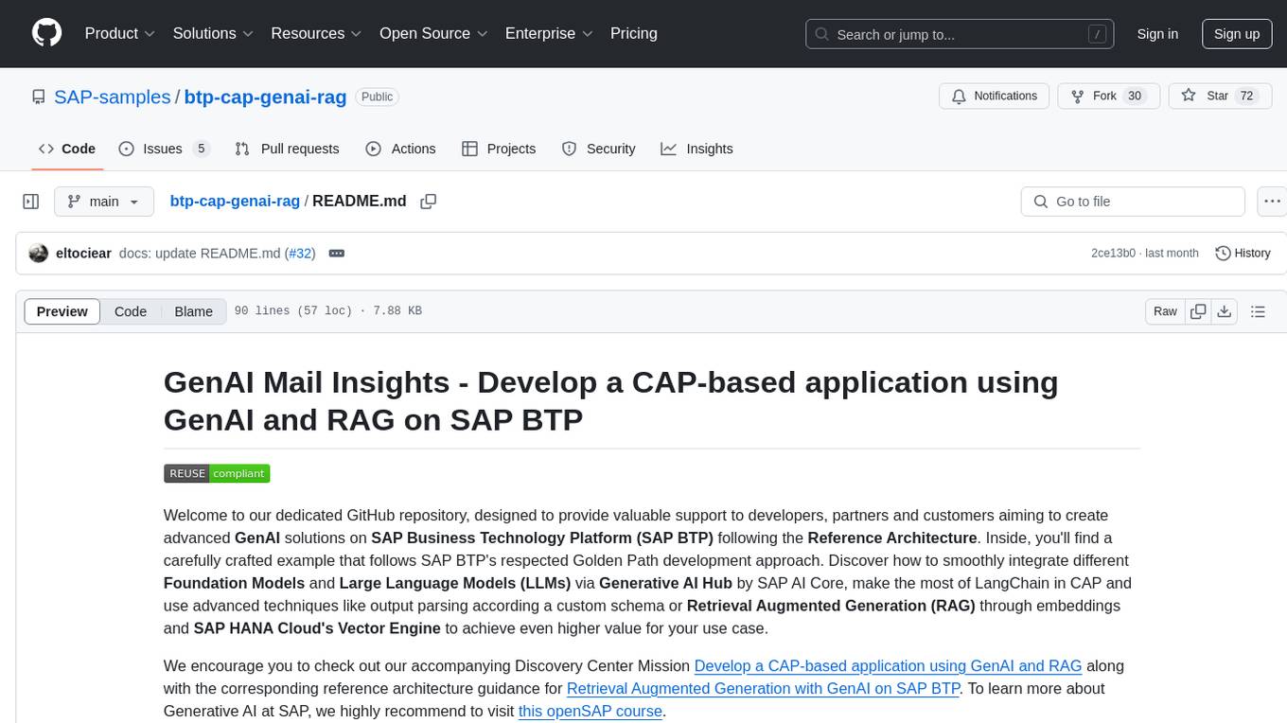Open pull request #32 link
Screen dimensions: 1287x723
[301, 254]
